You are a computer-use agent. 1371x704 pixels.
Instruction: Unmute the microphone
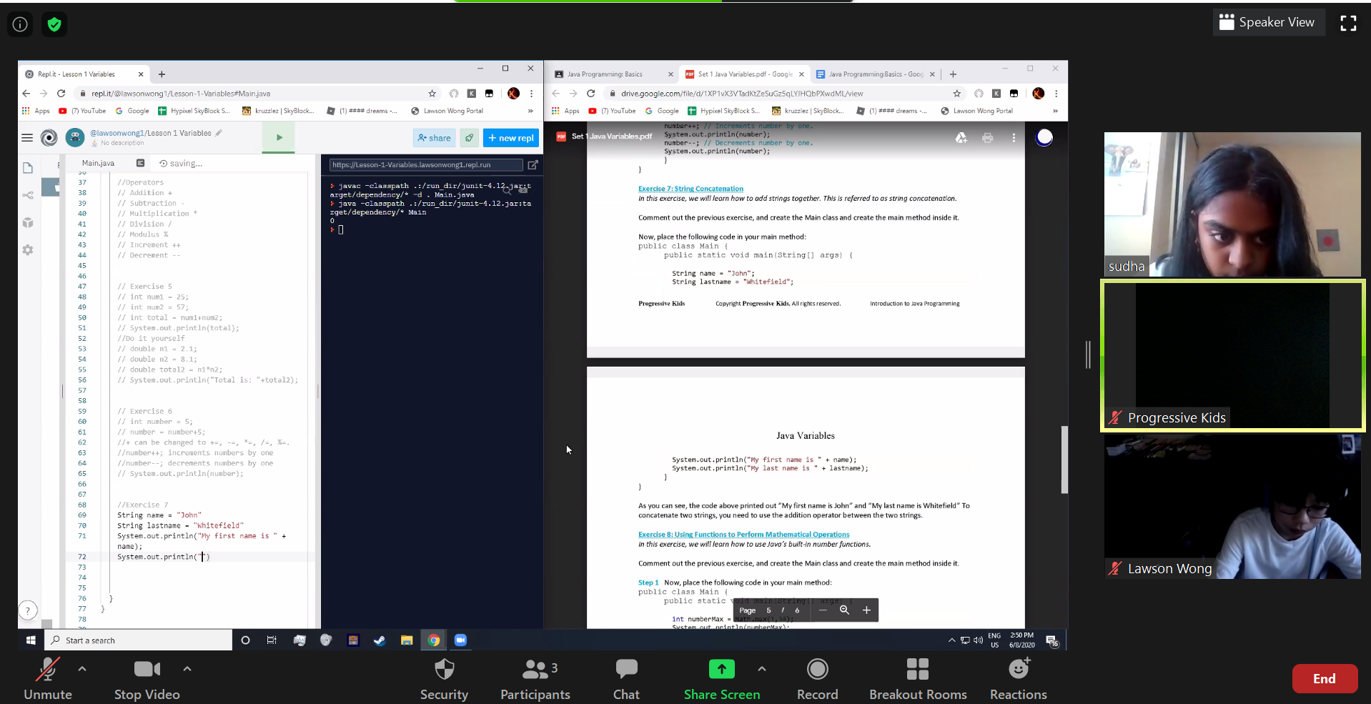pos(48,680)
